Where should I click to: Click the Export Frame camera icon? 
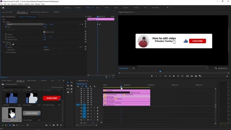pos(196,76)
